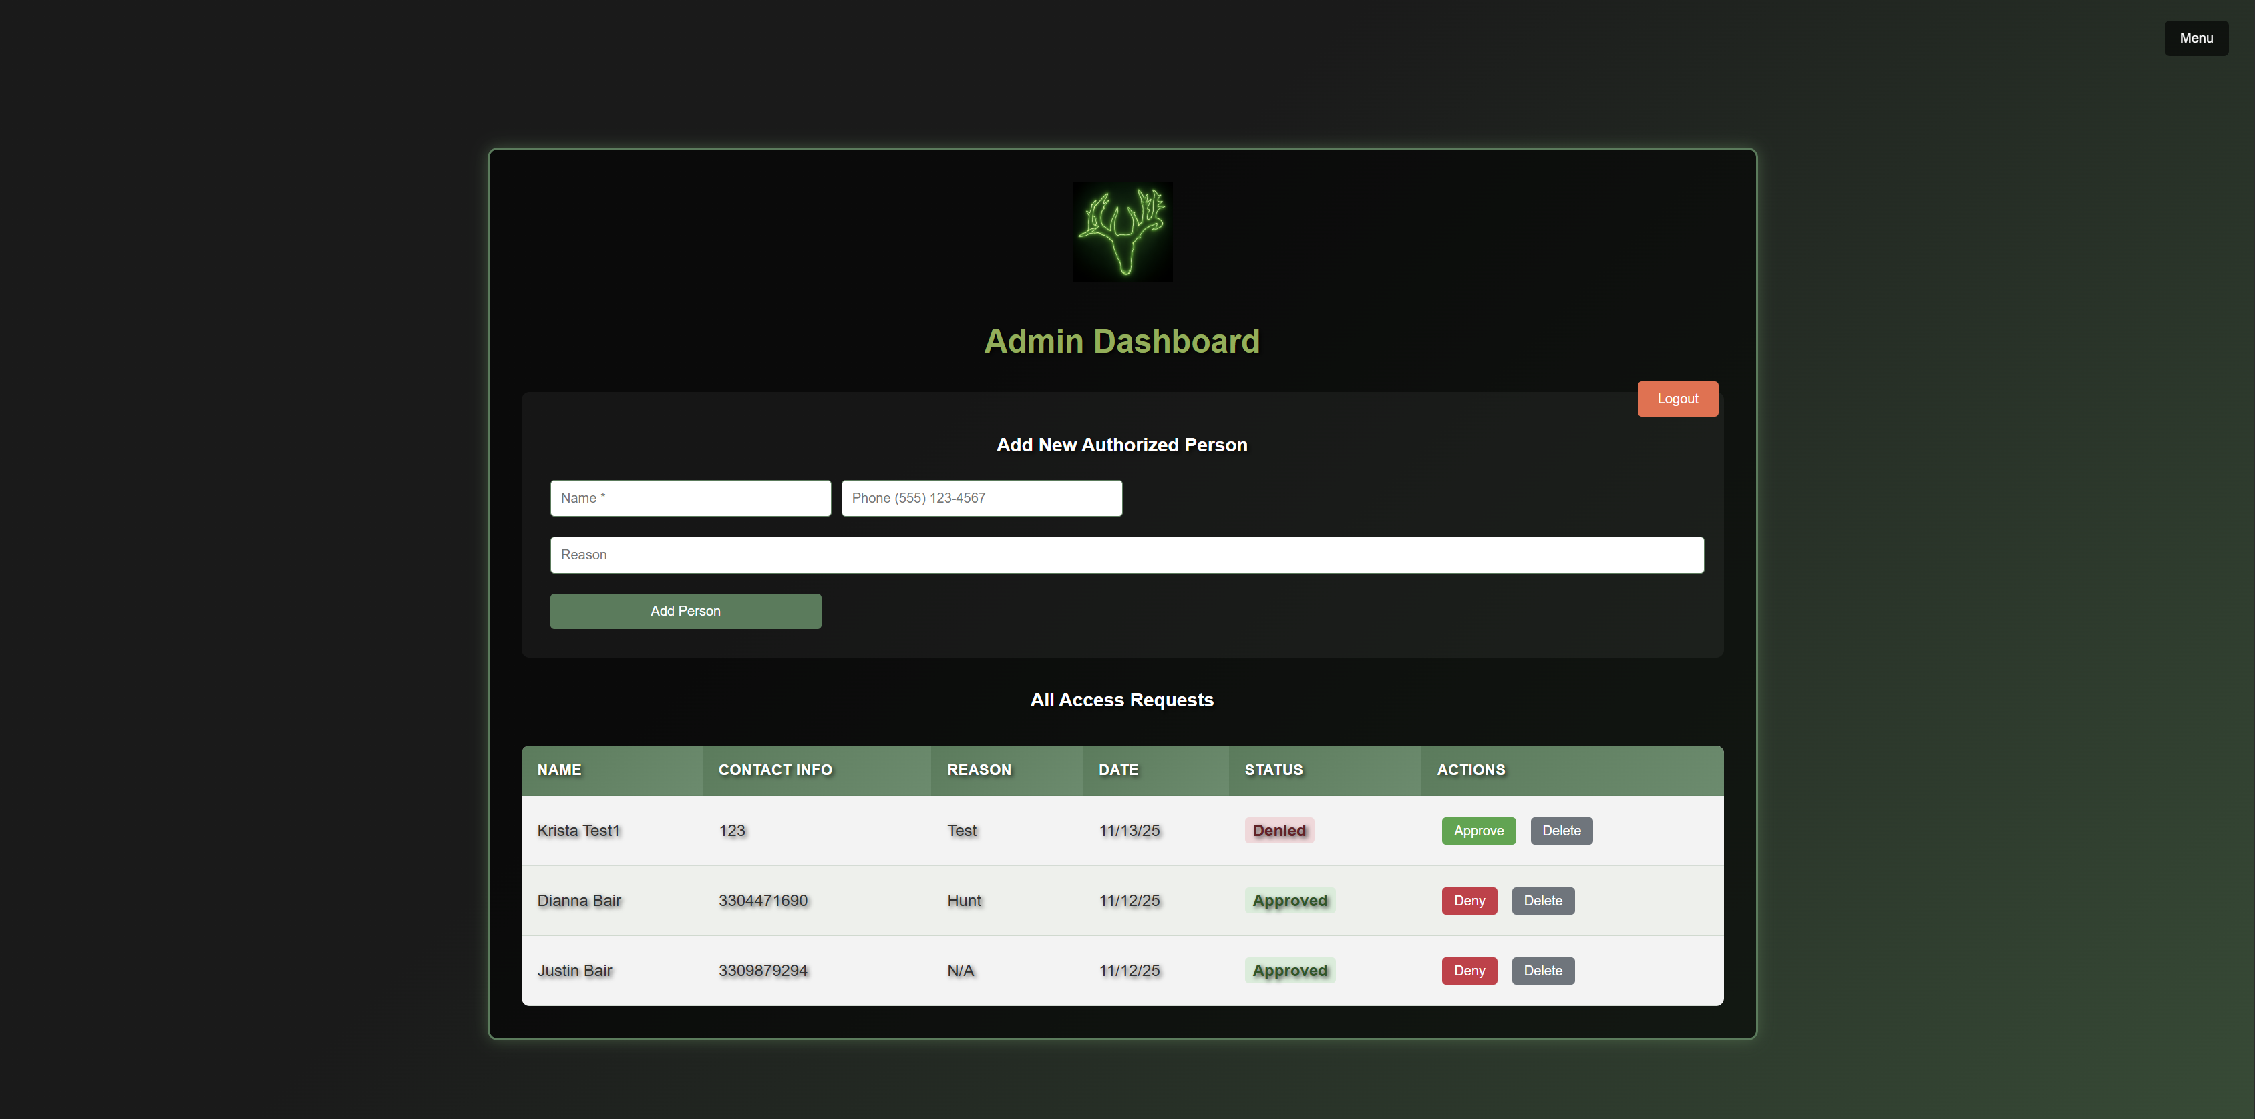
Task: Click the Phone number input field
Action: pyautogui.click(x=981, y=498)
